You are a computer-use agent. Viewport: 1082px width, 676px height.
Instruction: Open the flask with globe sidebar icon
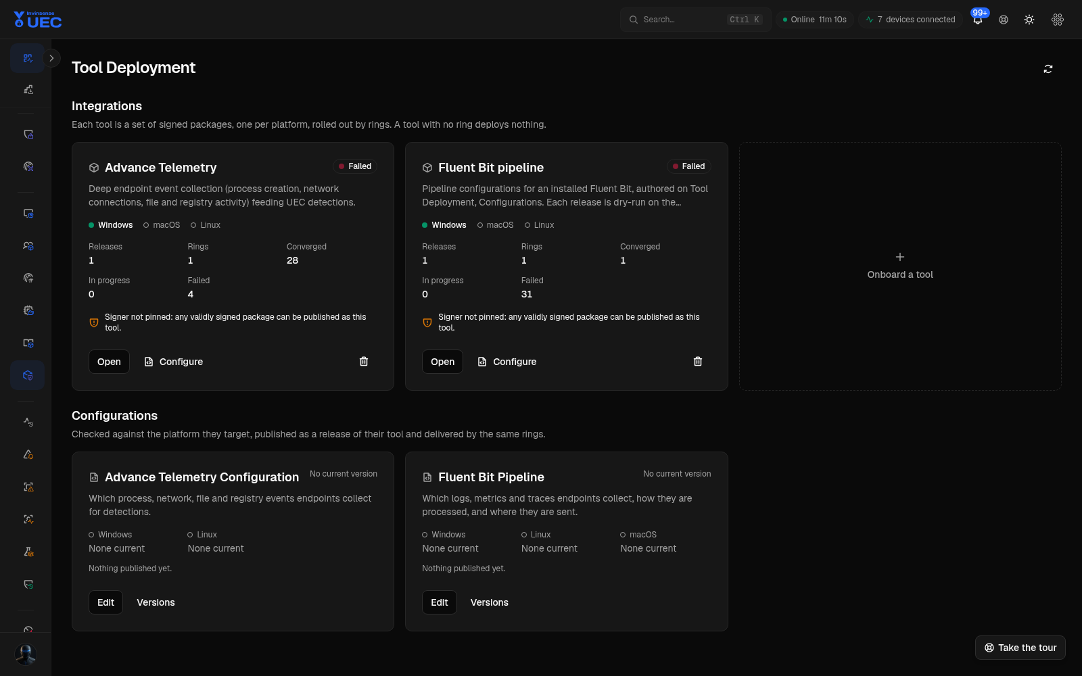(28, 552)
